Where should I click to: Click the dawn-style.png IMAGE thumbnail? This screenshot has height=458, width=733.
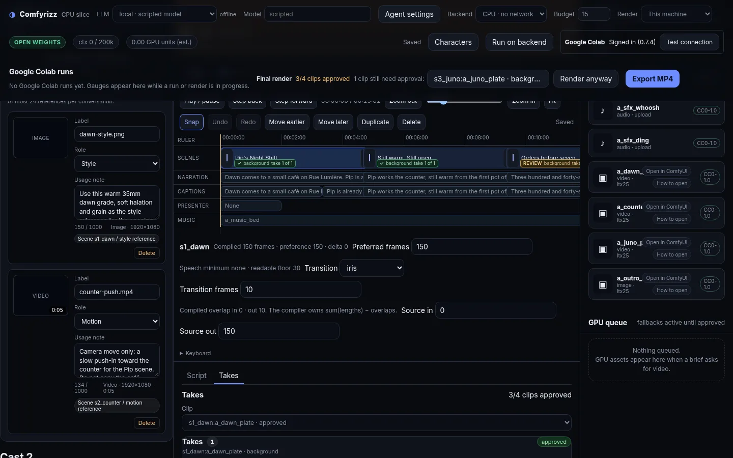click(41, 138)
